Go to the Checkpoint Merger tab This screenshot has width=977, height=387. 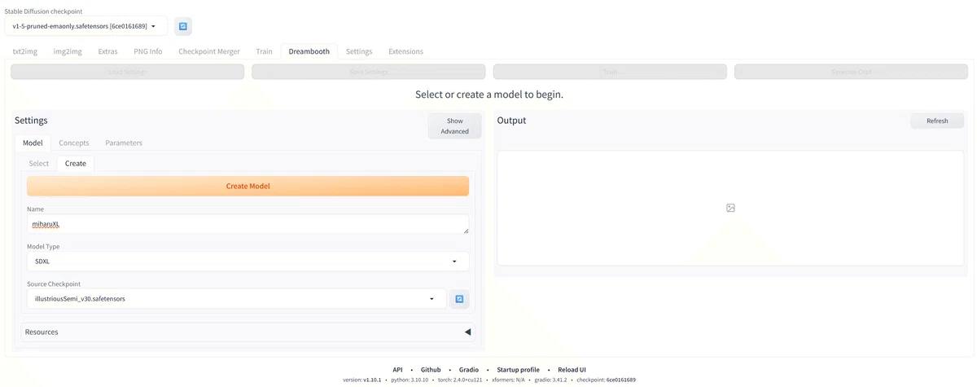tap(209, 51)
